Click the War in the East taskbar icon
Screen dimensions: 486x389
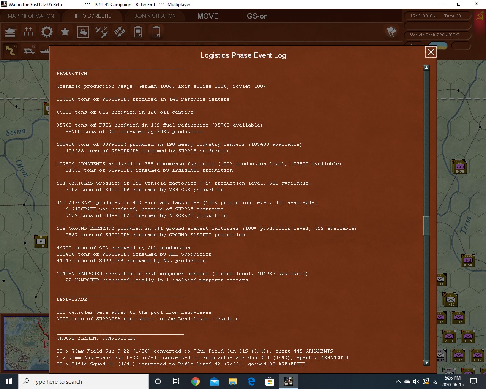point(288,381)
